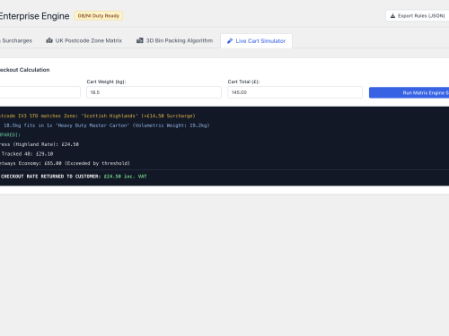
Task: Switch to the 3D Bin Packing Algorithm tab
Action: pos(174,40)
